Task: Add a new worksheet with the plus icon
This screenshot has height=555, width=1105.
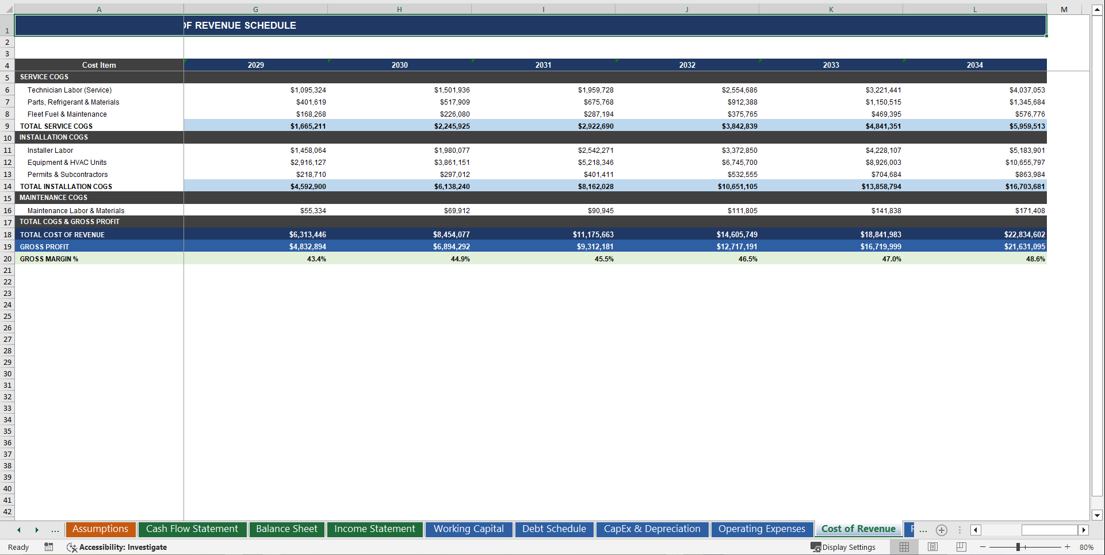Action: [x=942, y=530]
